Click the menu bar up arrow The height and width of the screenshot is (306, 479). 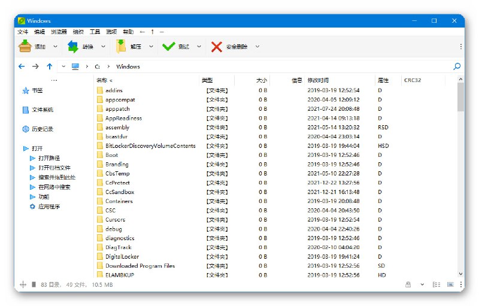tap(153, 32)
